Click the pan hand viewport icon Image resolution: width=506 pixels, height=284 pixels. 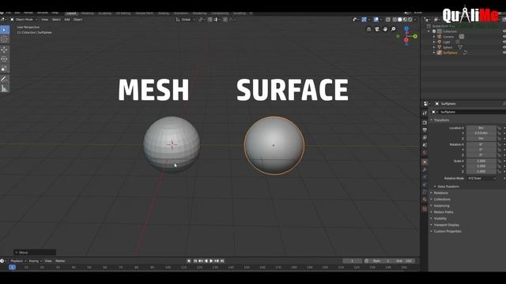385,29
